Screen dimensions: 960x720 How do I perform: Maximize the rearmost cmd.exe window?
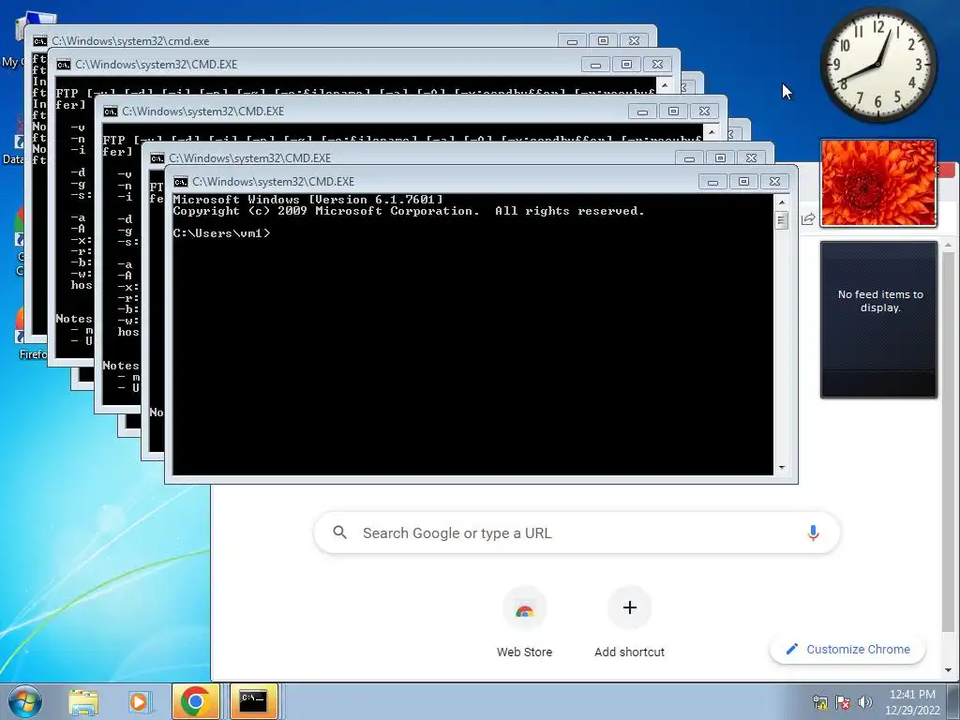(603, 41)
